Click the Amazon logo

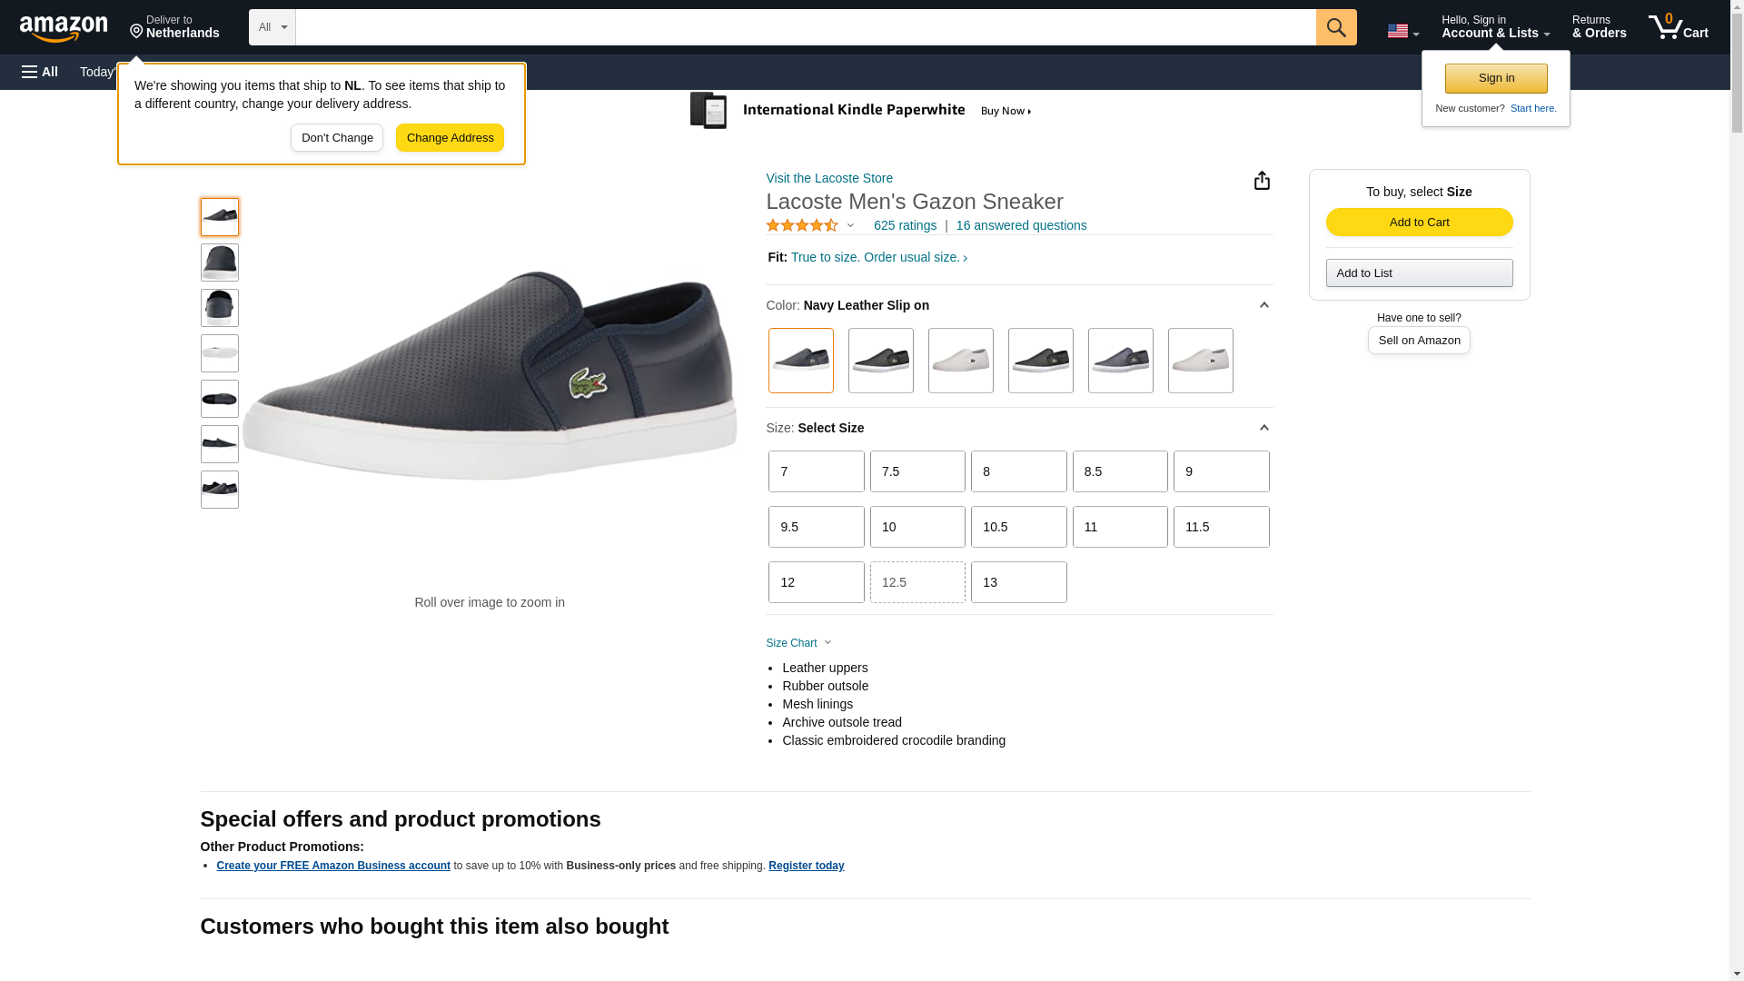(64, 28)
